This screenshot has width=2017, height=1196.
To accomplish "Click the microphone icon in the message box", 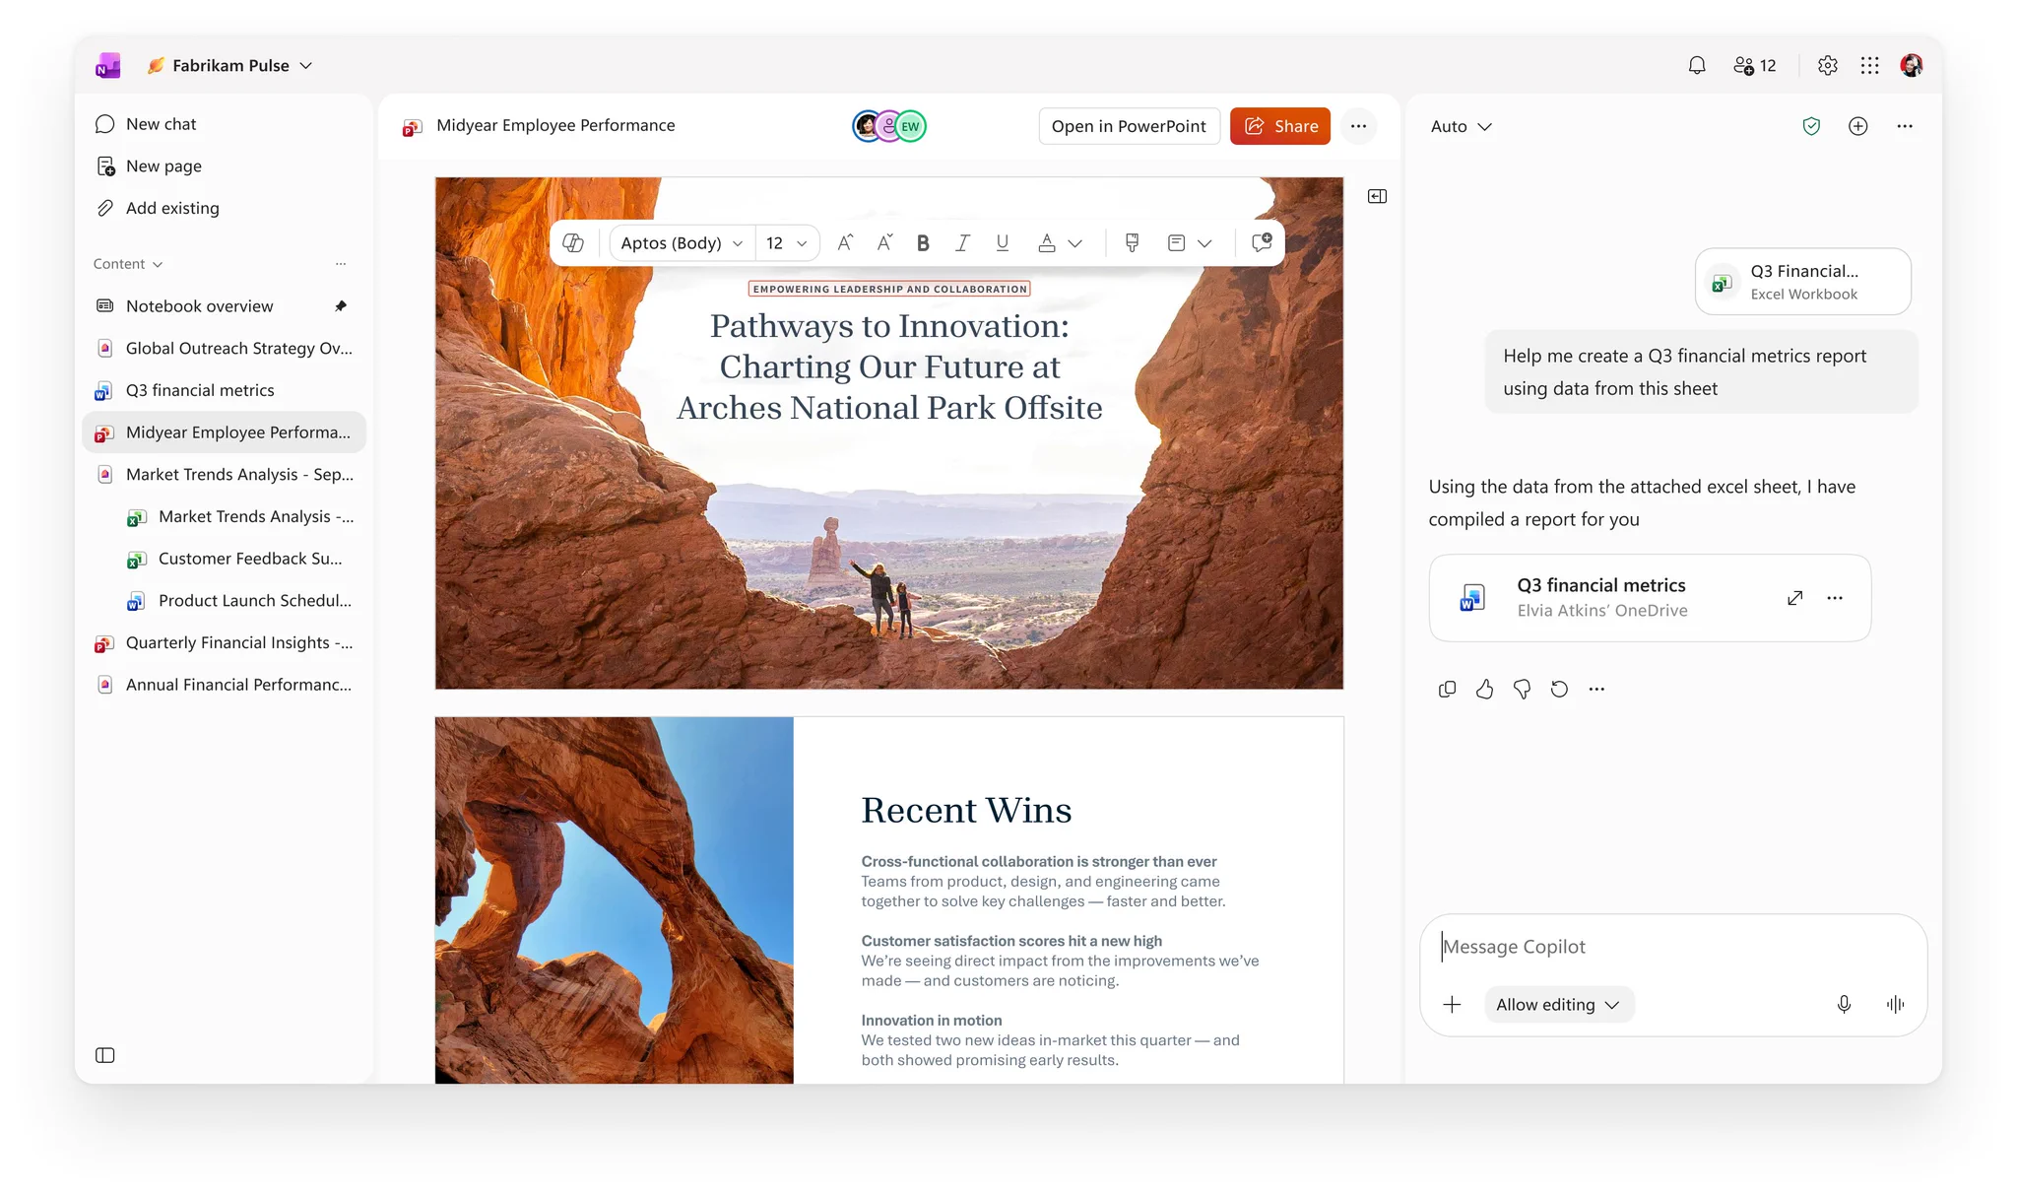I will 1844,1004.
